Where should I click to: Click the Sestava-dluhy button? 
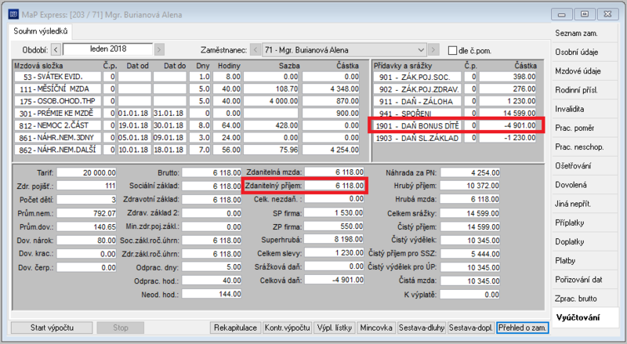[422, 328]
